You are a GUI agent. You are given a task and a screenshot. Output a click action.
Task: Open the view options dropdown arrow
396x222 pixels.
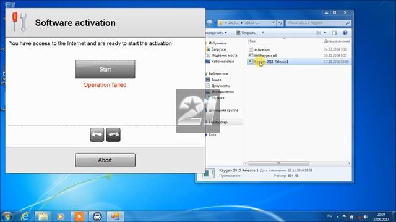click(x=325, y=33)
